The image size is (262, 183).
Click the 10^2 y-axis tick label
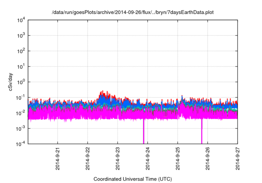(x=21, y=51)
